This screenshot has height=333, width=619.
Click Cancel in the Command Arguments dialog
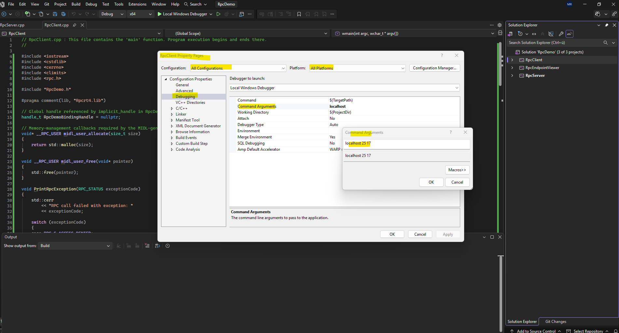457,182
